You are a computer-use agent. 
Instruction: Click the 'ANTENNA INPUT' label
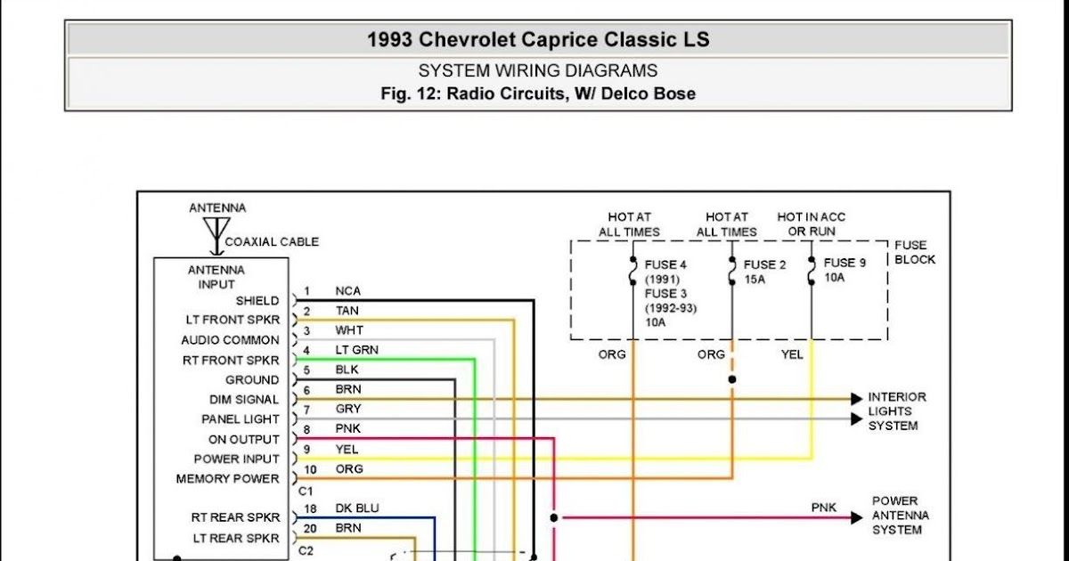216,277
